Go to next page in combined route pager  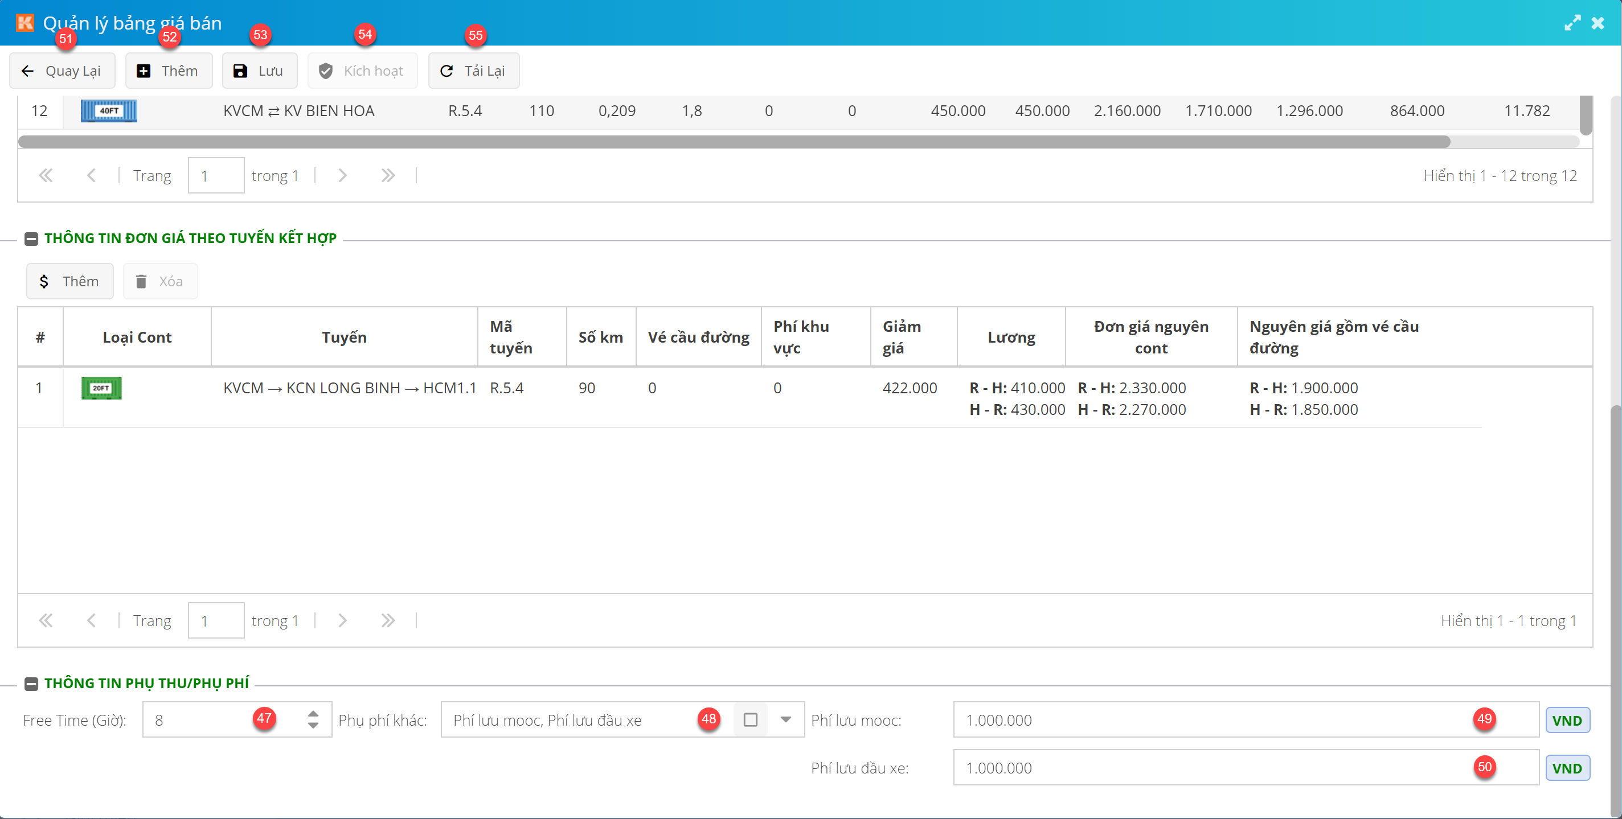(342, 621)
